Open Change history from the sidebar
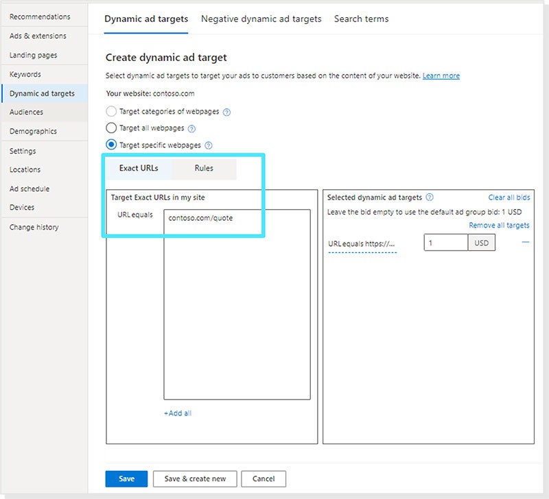The image size is (549, 499). (33, 227)
